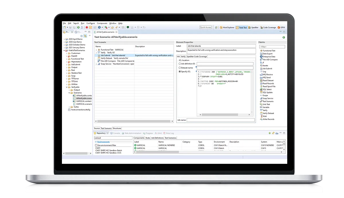Select Wait in the Palette
Screen dimensions: 344x198
263,116
